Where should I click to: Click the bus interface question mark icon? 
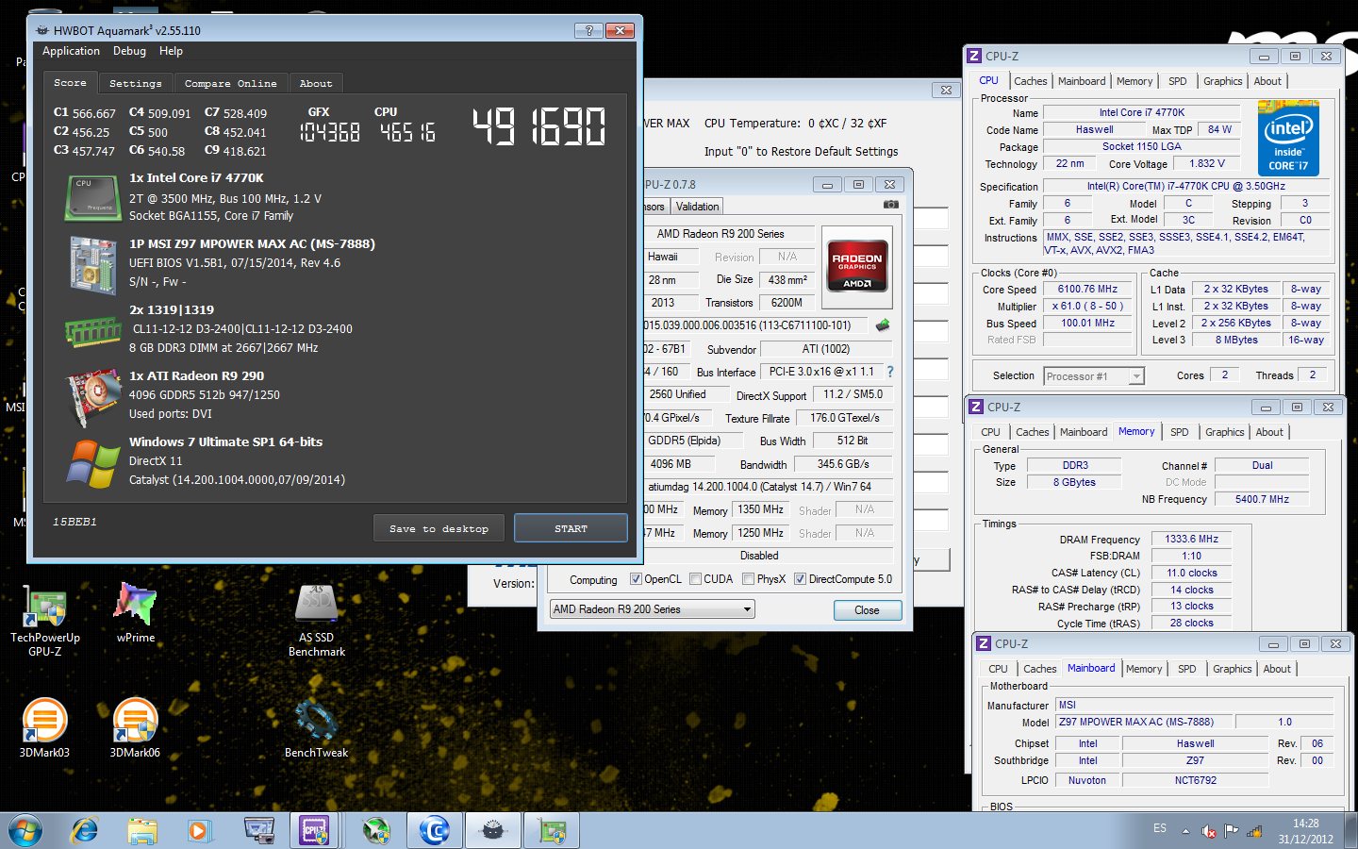889,372
